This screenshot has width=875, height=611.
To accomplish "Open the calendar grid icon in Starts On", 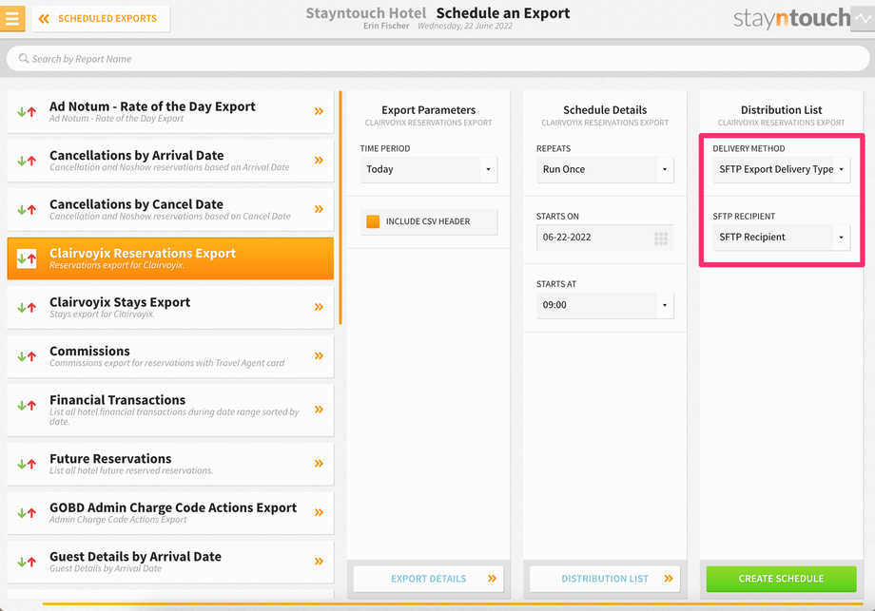I will pyautogui.click(x=661, y=239).
